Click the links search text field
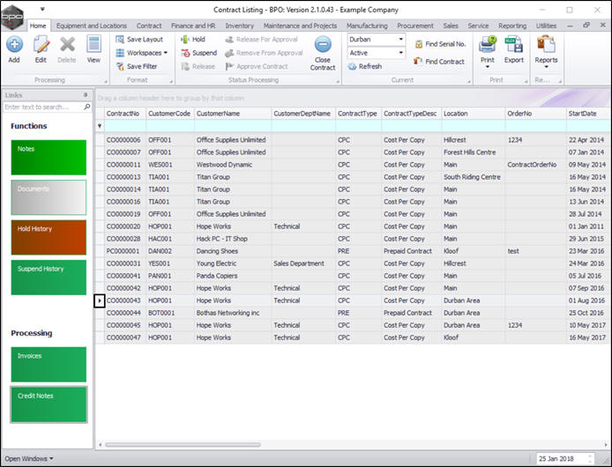This screenshot has height=467, width=612. [x=44, y=107]
